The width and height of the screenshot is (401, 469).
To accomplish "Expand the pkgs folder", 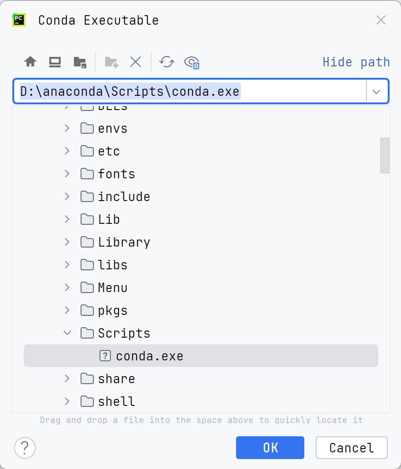I will 67,310.
